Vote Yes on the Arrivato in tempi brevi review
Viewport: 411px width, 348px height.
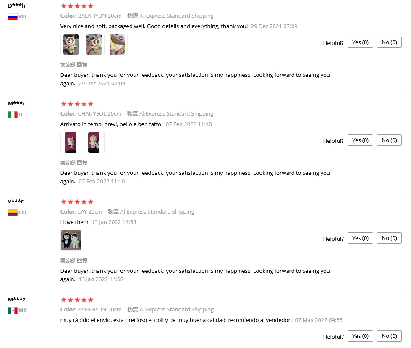360,140
